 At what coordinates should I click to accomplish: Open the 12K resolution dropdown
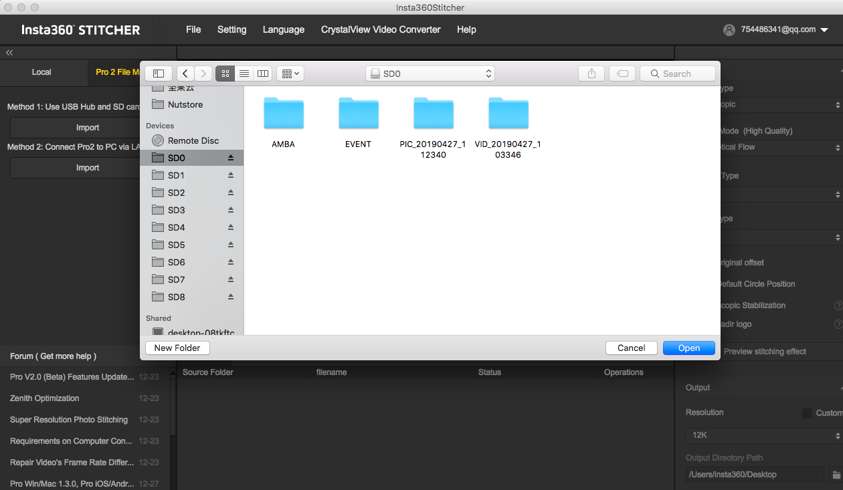(x=764, y=435)
